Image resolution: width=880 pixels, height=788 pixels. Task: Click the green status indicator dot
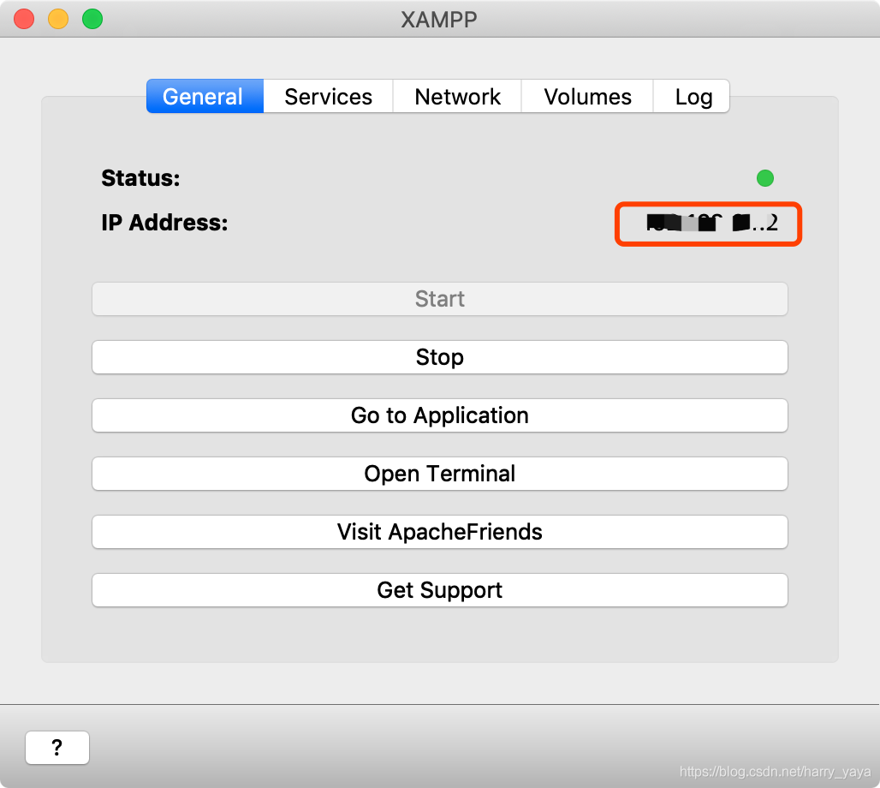coord(765,178)
